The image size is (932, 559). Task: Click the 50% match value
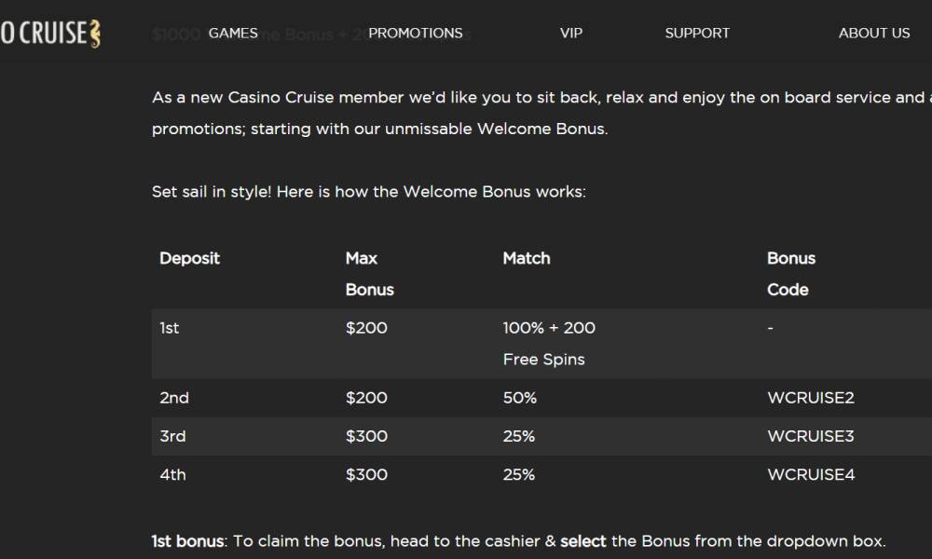519,398
